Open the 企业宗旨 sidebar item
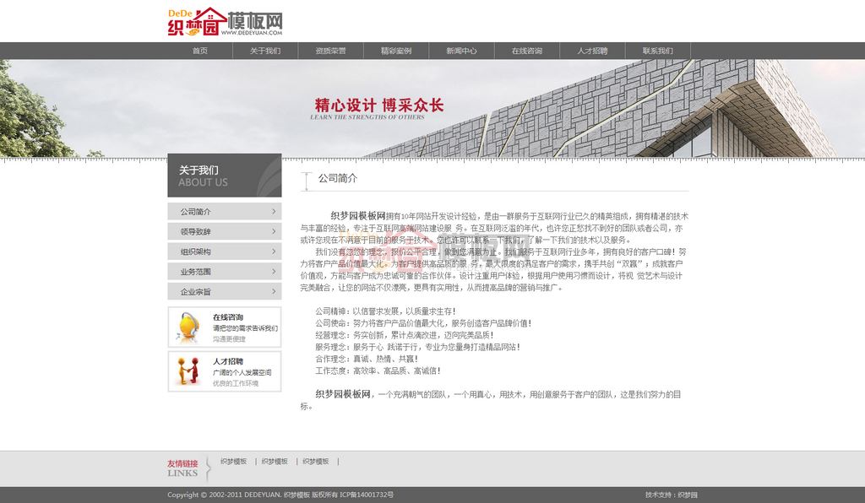 tap(224, 292)
